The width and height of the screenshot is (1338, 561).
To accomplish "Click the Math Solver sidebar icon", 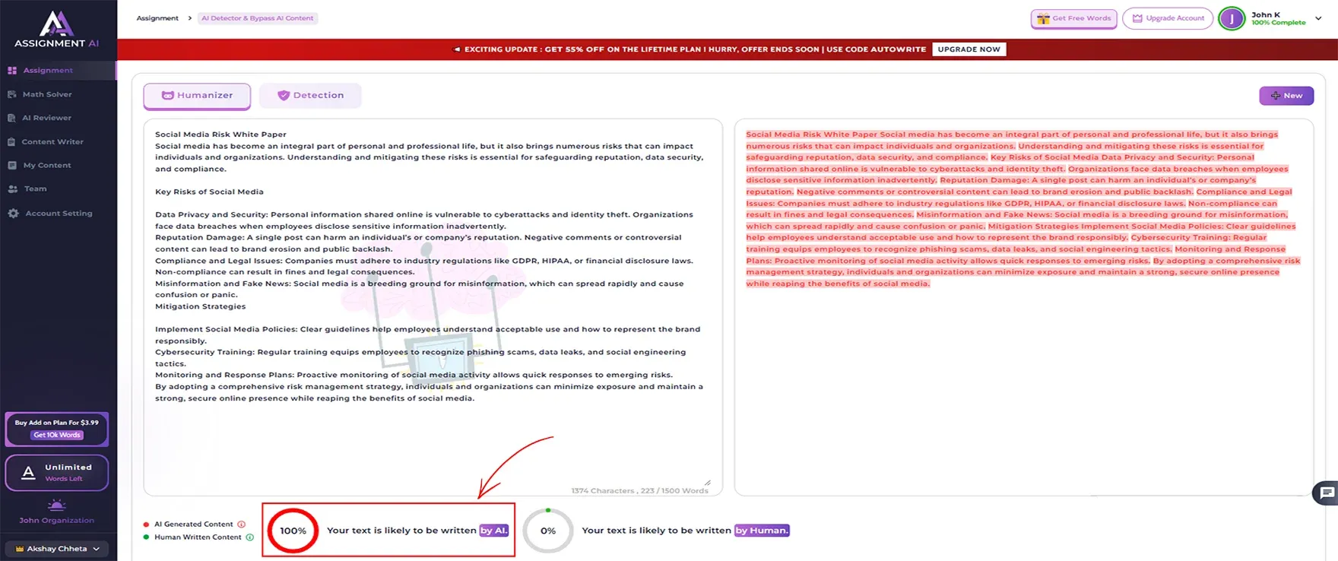I will [11, 94].
